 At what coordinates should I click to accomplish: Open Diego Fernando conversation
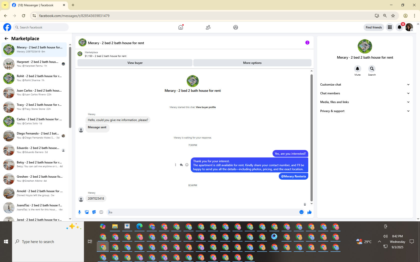(34, 136)
